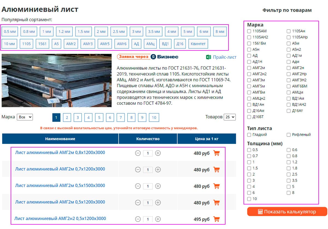Enable the Рифленый sheet type checkbox

[x=289, y=135]
